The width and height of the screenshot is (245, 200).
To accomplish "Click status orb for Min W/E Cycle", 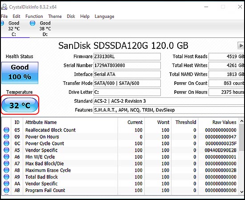I will (x=6, y=156).
